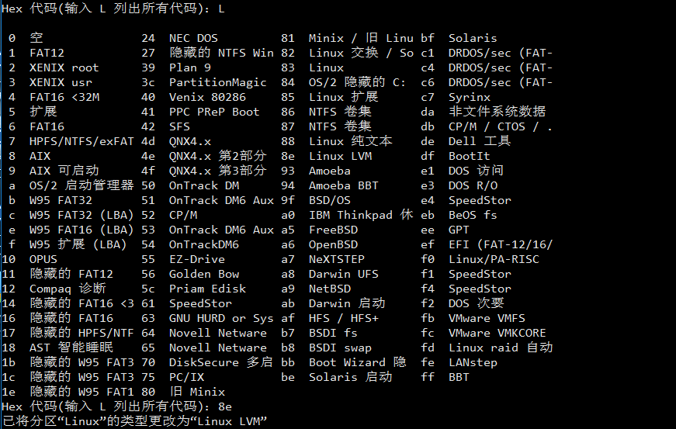Viewport: 676px width, 429px height.
Task: Click the 'DOS R/O' entry
Action: tap(473, 185)
